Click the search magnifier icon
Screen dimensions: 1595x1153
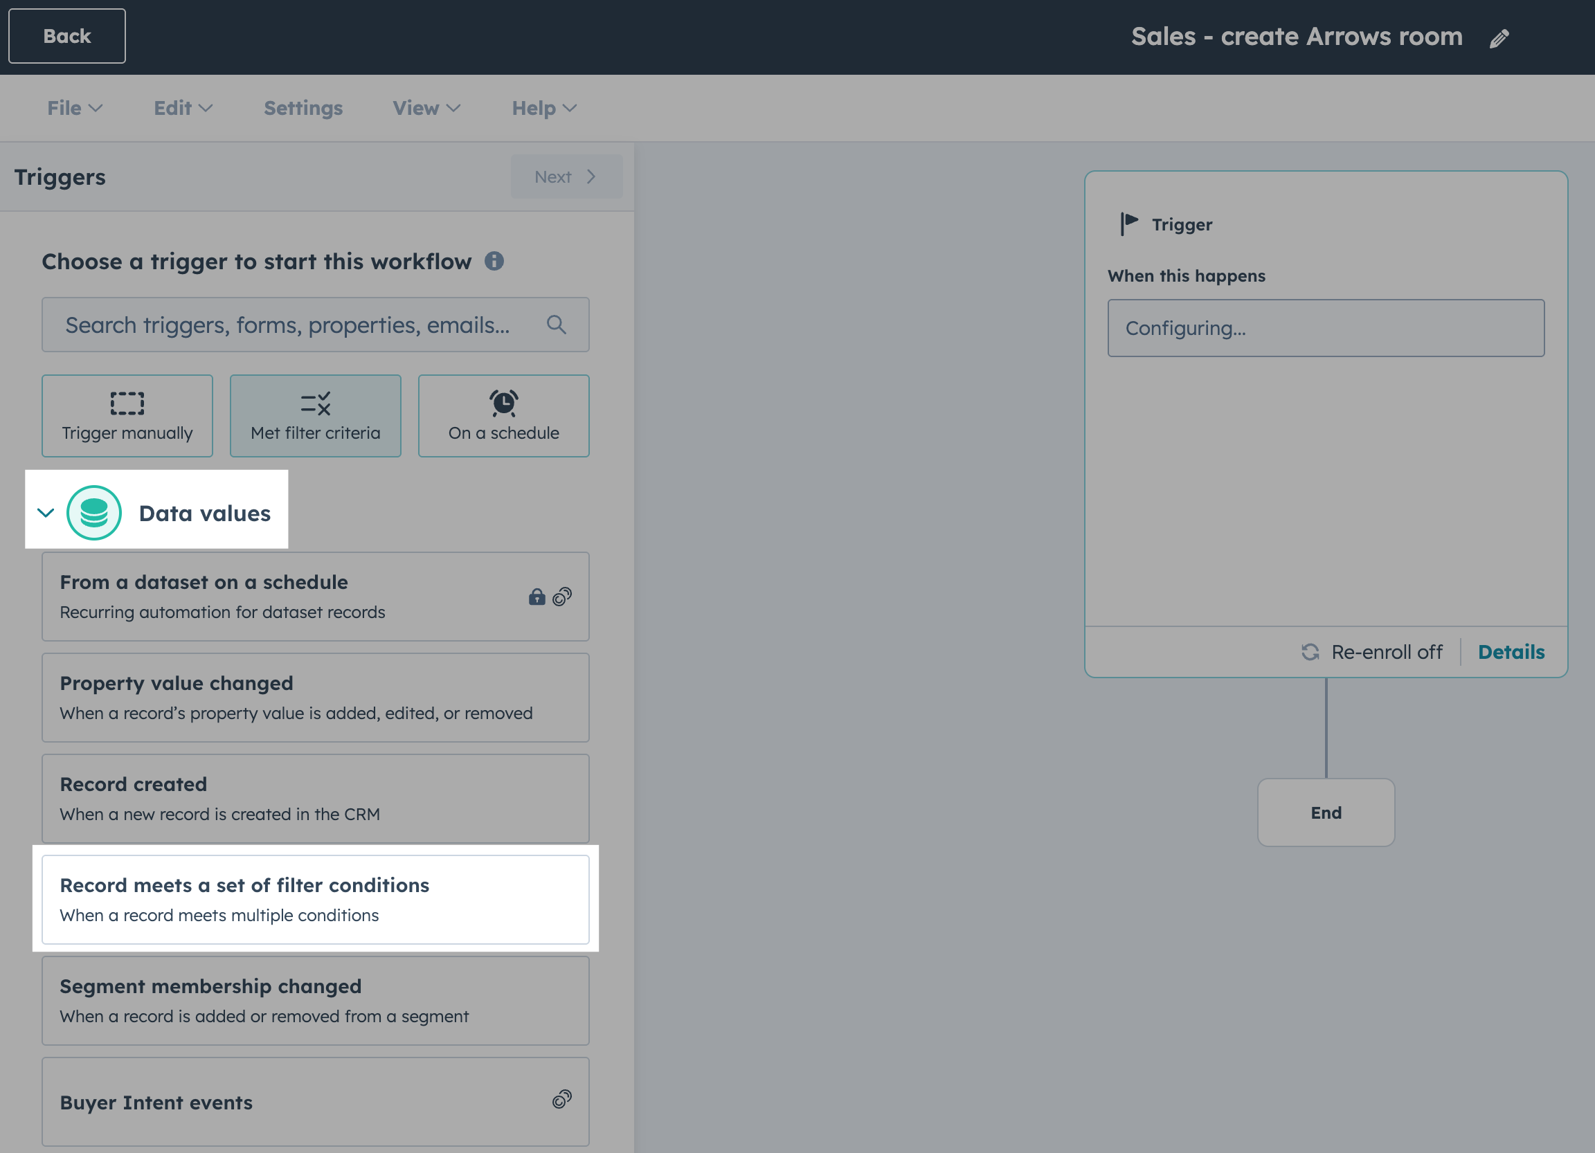(x=557, y=325)
